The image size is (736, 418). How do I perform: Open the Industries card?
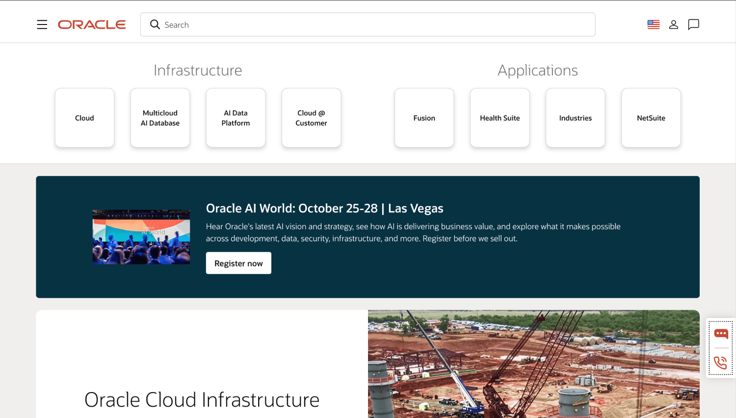(576, 118)
